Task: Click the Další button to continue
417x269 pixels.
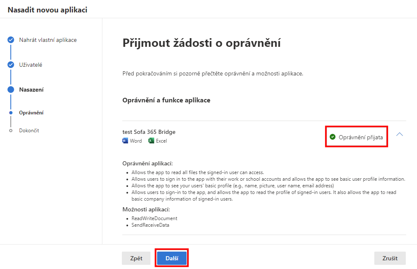Action: pos(172,258)
